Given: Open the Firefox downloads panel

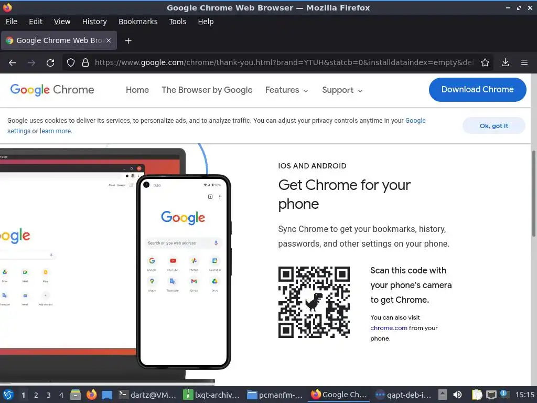Looking at the screenshot, I should pos(505,63).
